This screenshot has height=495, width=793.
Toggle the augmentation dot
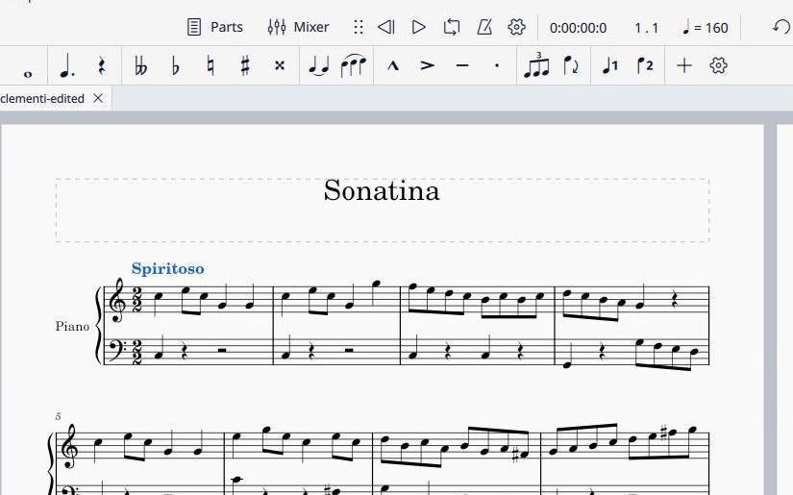pyautogui.click(x=67, y=65)
